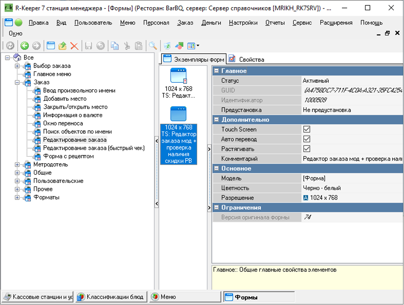Select Форма с рецептом tree item

(x=68, y=156)
